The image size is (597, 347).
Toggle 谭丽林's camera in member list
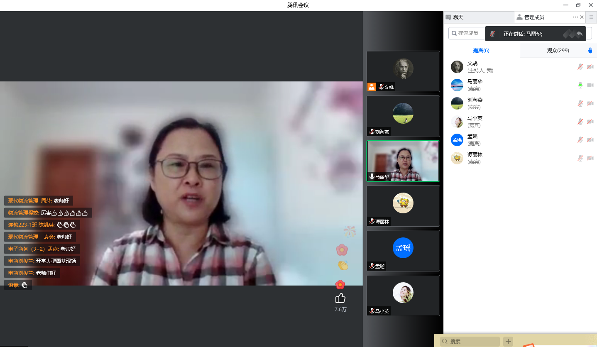(x=590, y=158)
